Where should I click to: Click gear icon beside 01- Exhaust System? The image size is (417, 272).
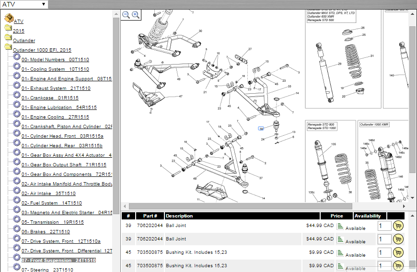tap(17, 85)
